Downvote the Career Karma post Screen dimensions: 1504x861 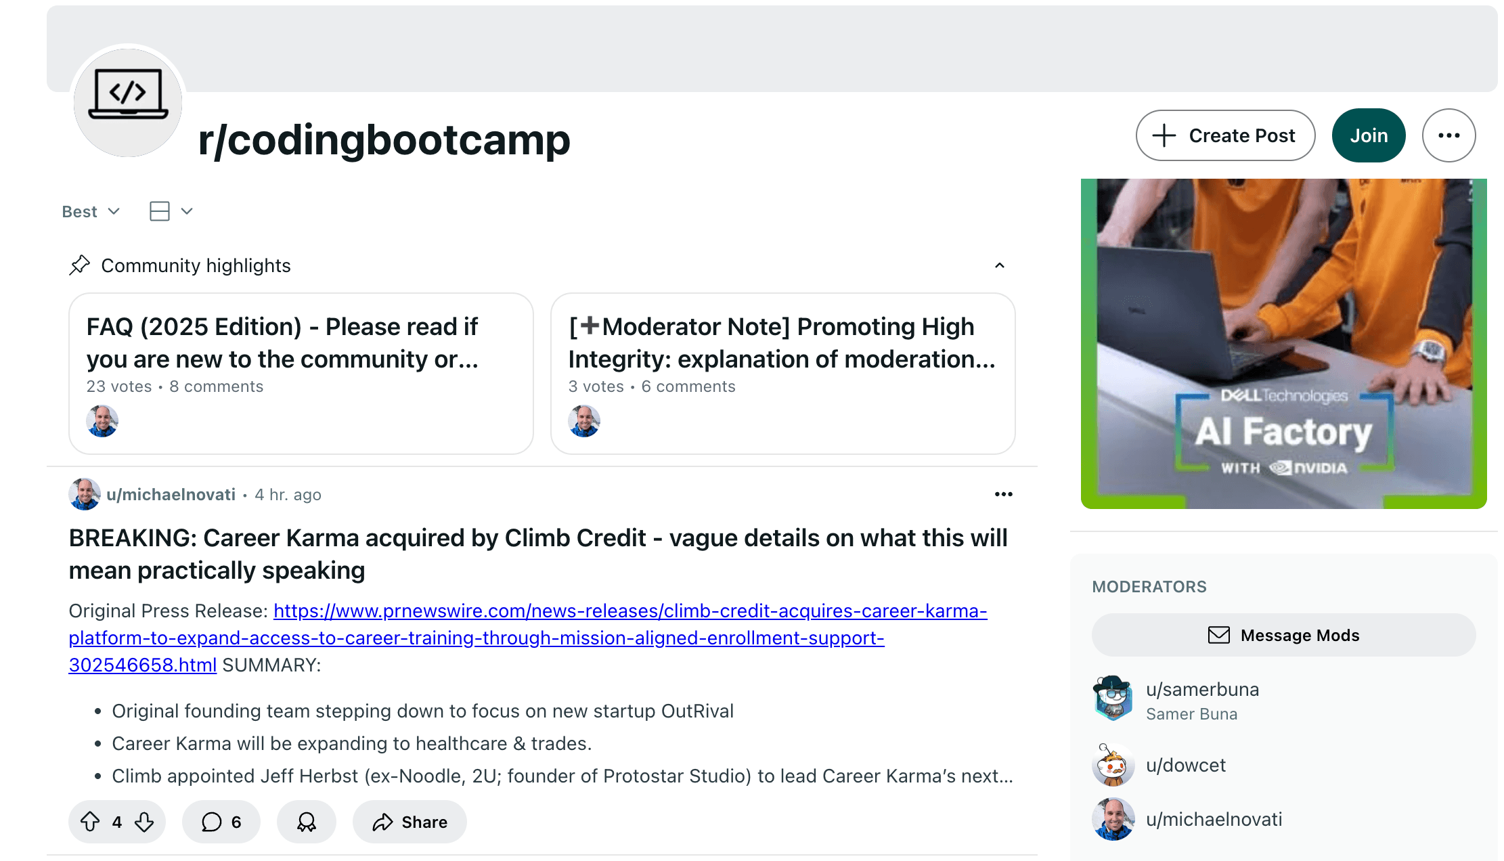(143, 822)
